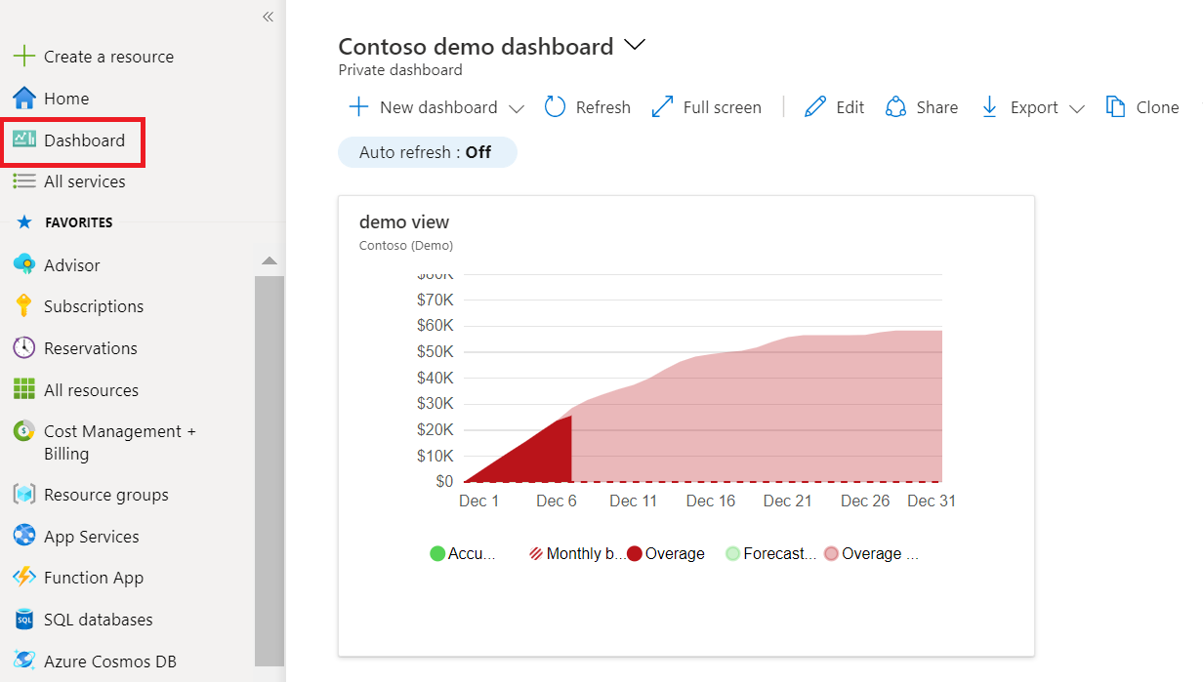The height and width of the screenshot is (682, 1203).
Task: Open Subscriptions via the key icon
Action: pos(24,306)
